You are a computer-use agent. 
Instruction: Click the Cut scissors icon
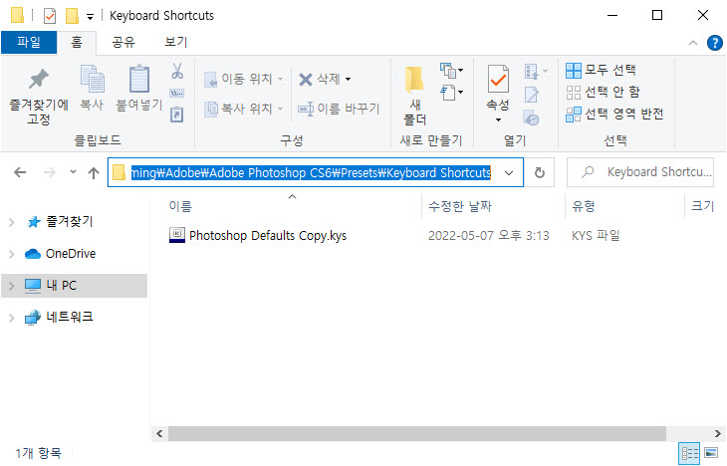coord(177,71)
